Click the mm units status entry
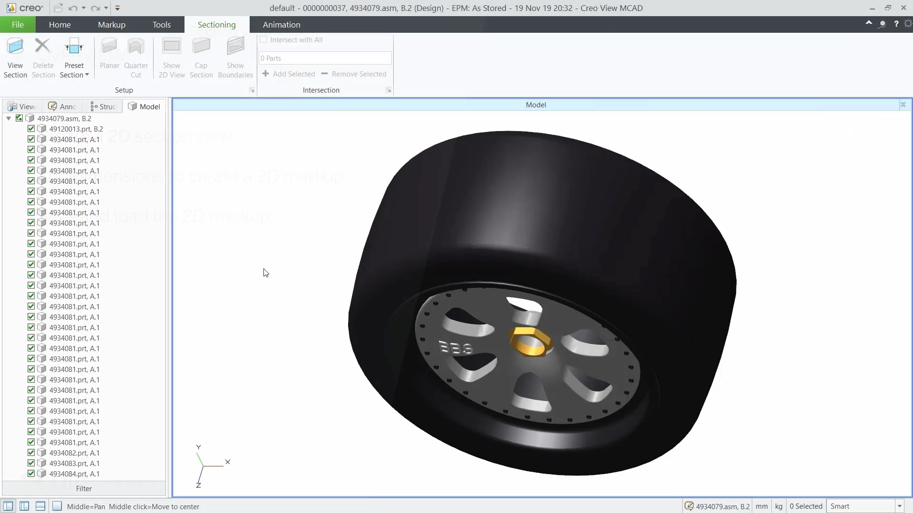Viewport: 913px width, 513px height. [x=762, y=506]
